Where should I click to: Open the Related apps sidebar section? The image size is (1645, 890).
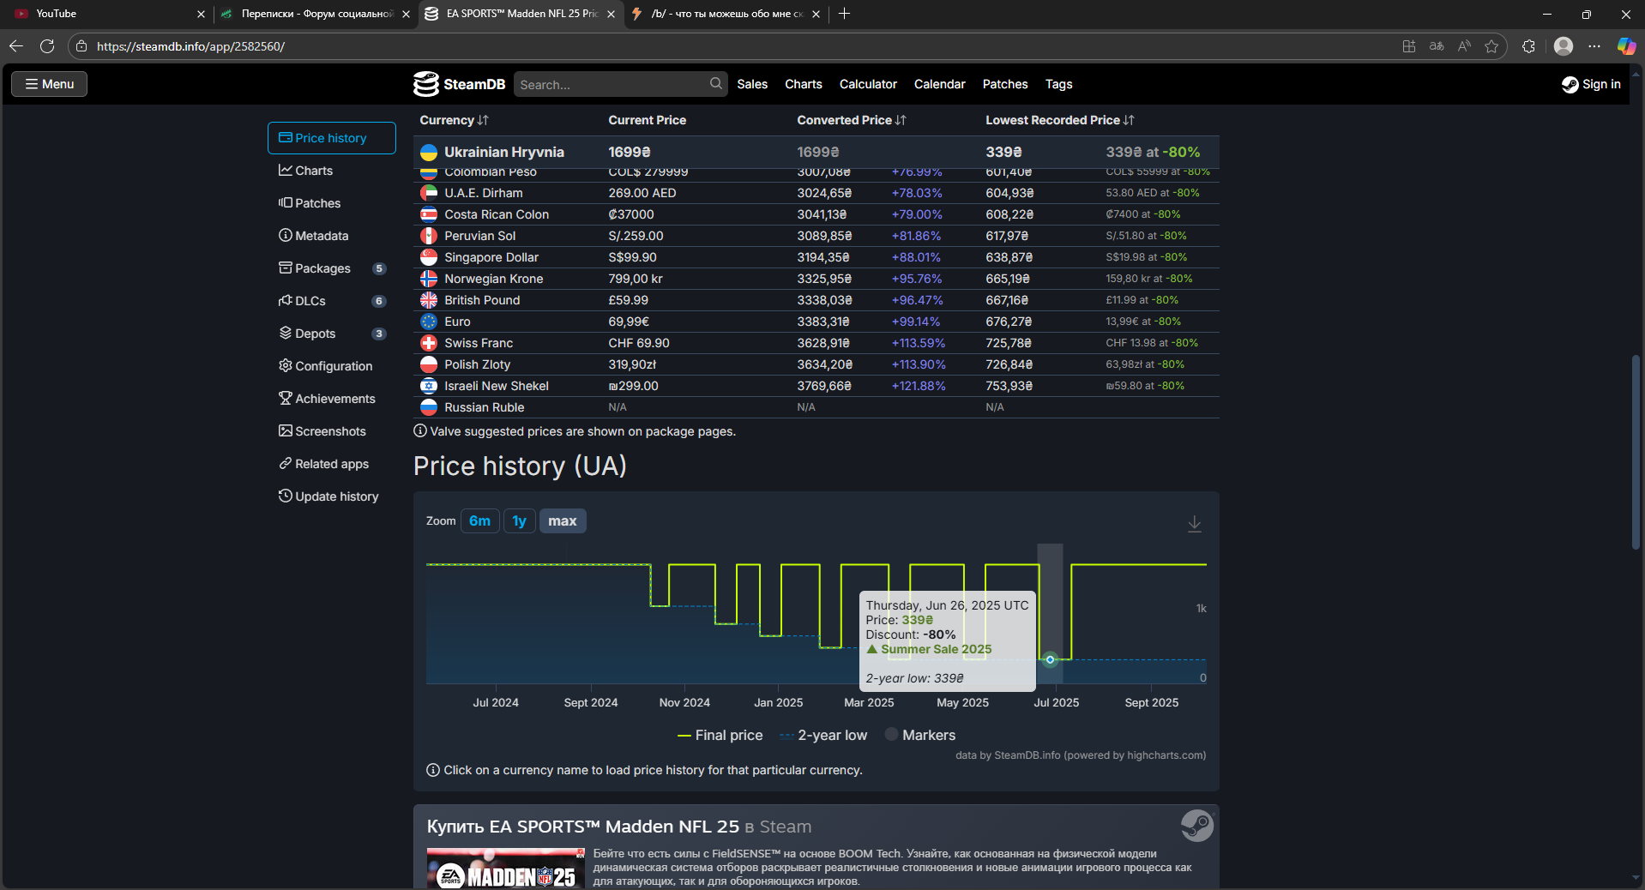(x=332, y=464)
